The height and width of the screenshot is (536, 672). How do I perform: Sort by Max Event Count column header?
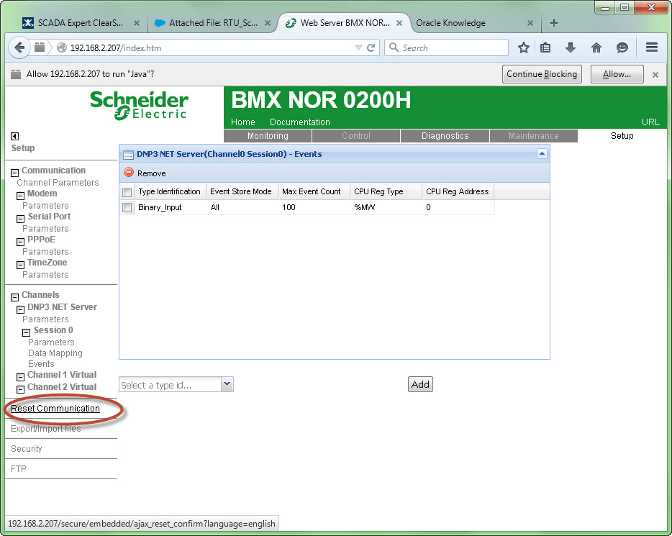coord(314,191)
